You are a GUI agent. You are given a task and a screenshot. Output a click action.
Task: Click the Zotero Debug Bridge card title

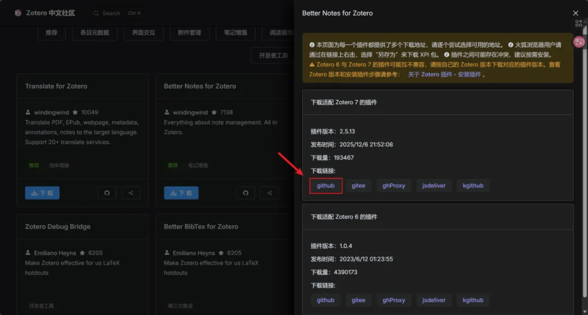pyautogui.click(x=58, y=227)
